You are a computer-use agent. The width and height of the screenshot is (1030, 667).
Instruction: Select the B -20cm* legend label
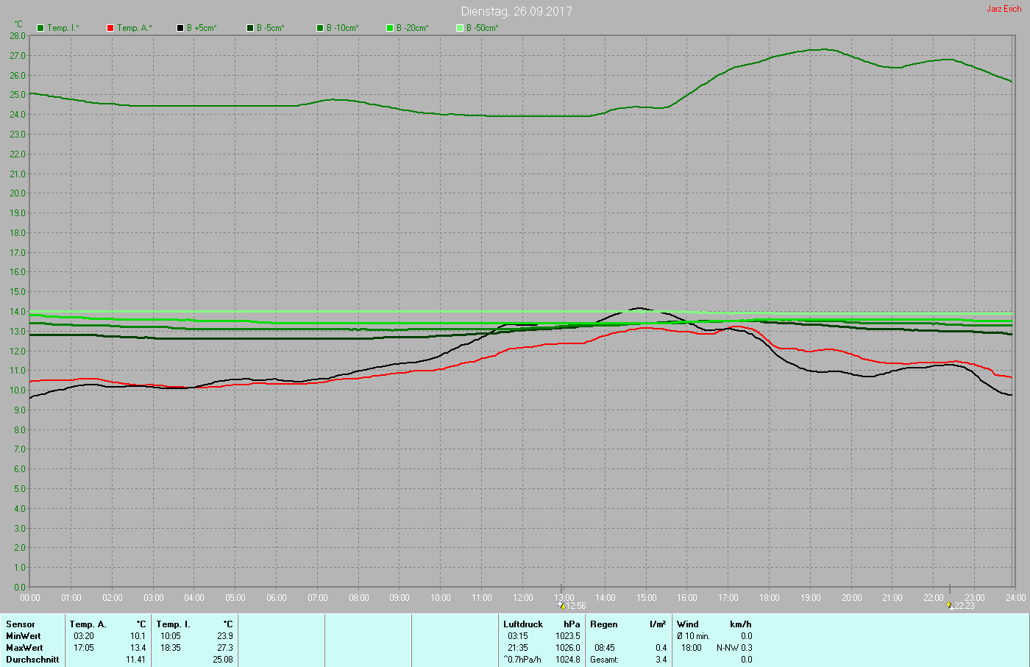tap(413, 28)
